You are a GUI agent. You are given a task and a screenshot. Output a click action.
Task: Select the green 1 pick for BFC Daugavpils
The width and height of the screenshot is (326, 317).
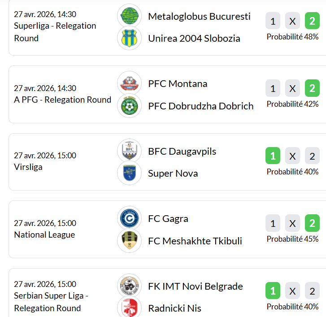coord(273,156)
